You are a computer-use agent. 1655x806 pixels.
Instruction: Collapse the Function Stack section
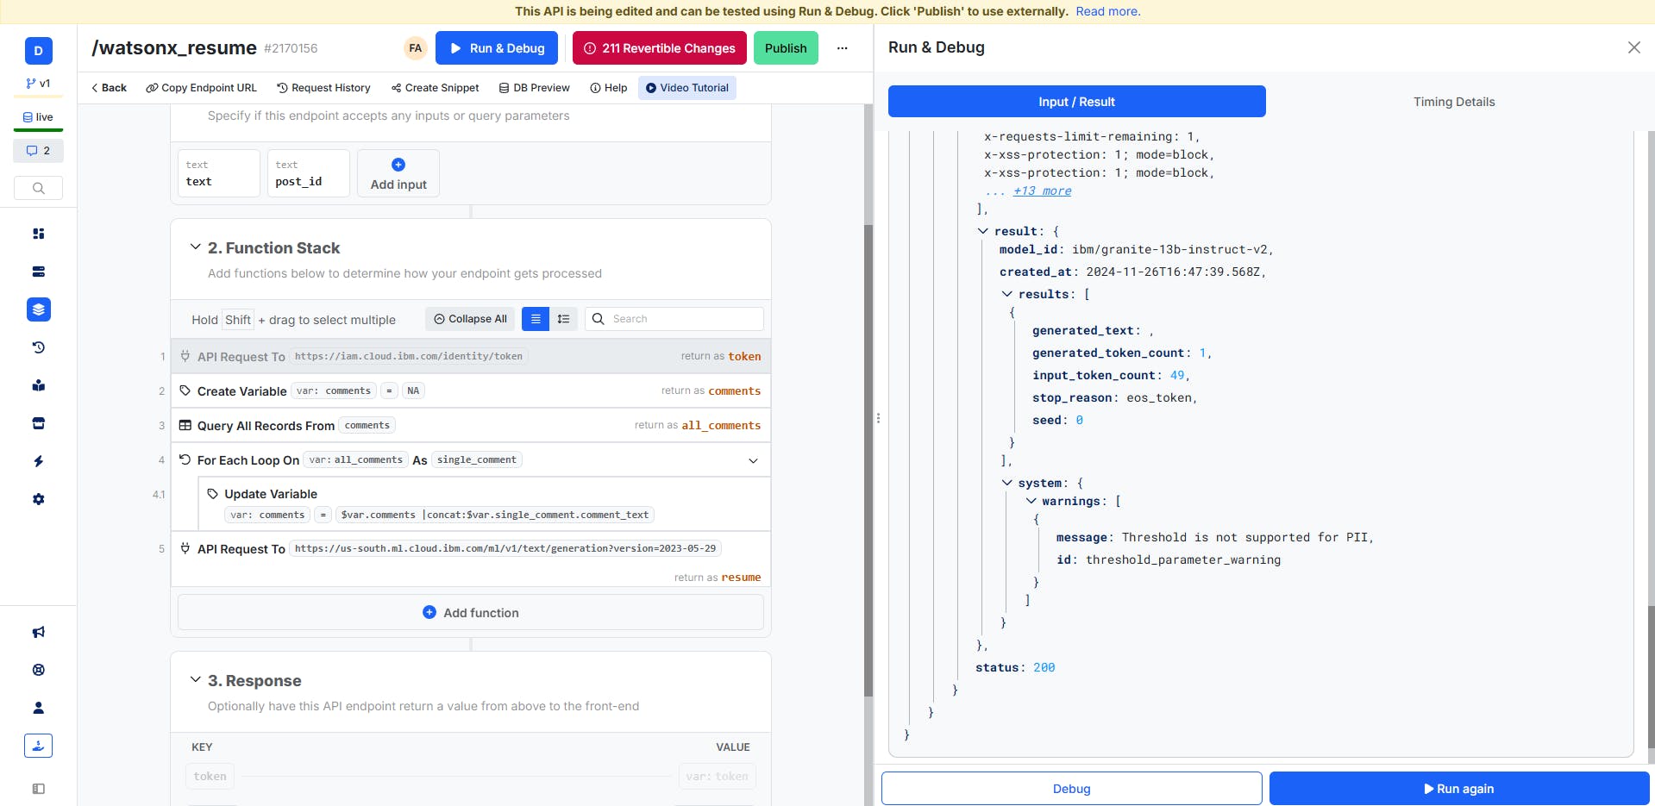(x=195, y=247)
